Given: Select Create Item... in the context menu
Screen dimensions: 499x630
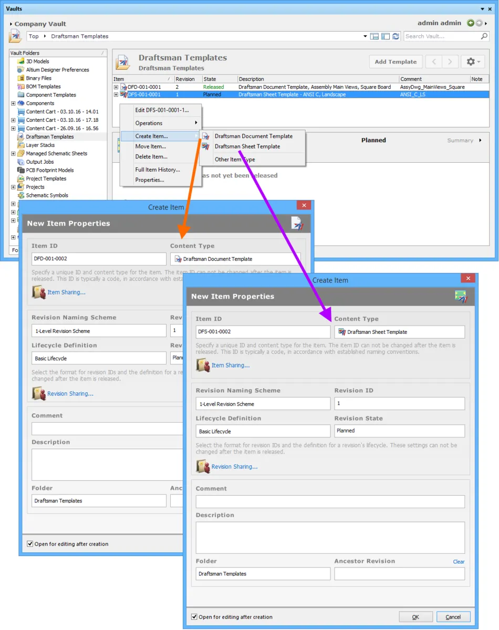Looking at the screenshot, I should tap(161, 136).
